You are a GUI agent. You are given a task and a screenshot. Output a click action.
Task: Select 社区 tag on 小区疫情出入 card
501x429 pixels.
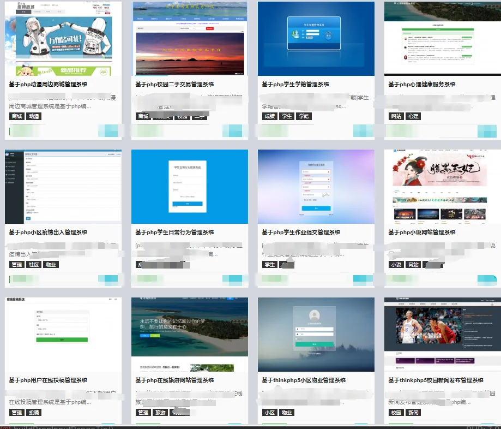[x=34, y=265]
